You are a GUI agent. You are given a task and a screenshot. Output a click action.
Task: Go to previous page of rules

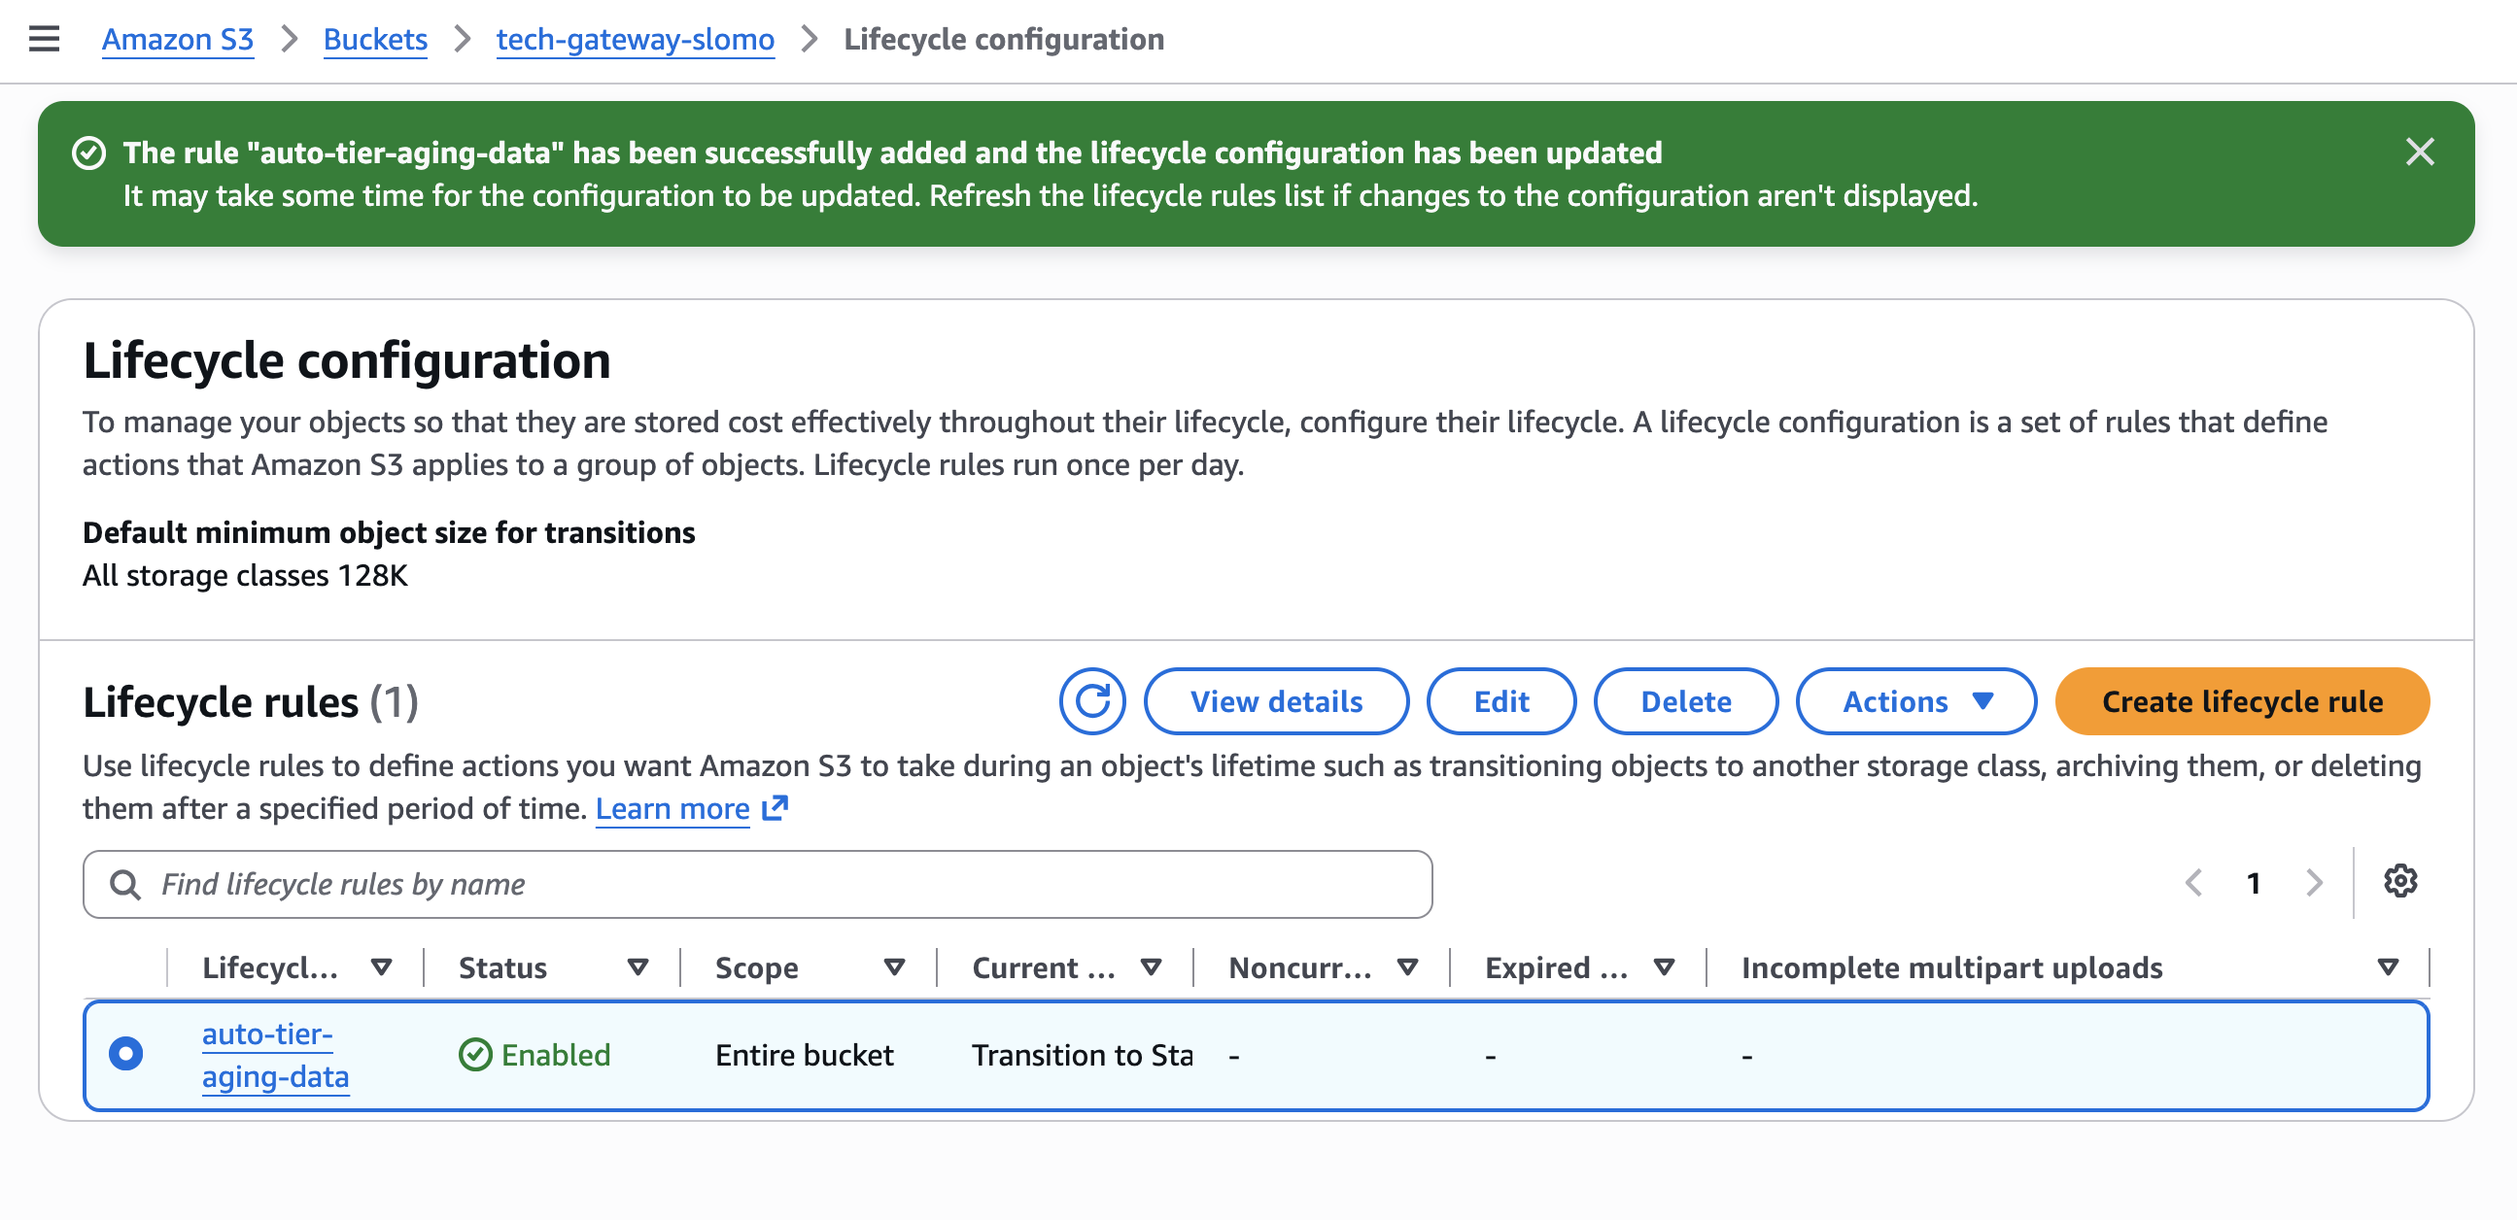point(2193,883)
